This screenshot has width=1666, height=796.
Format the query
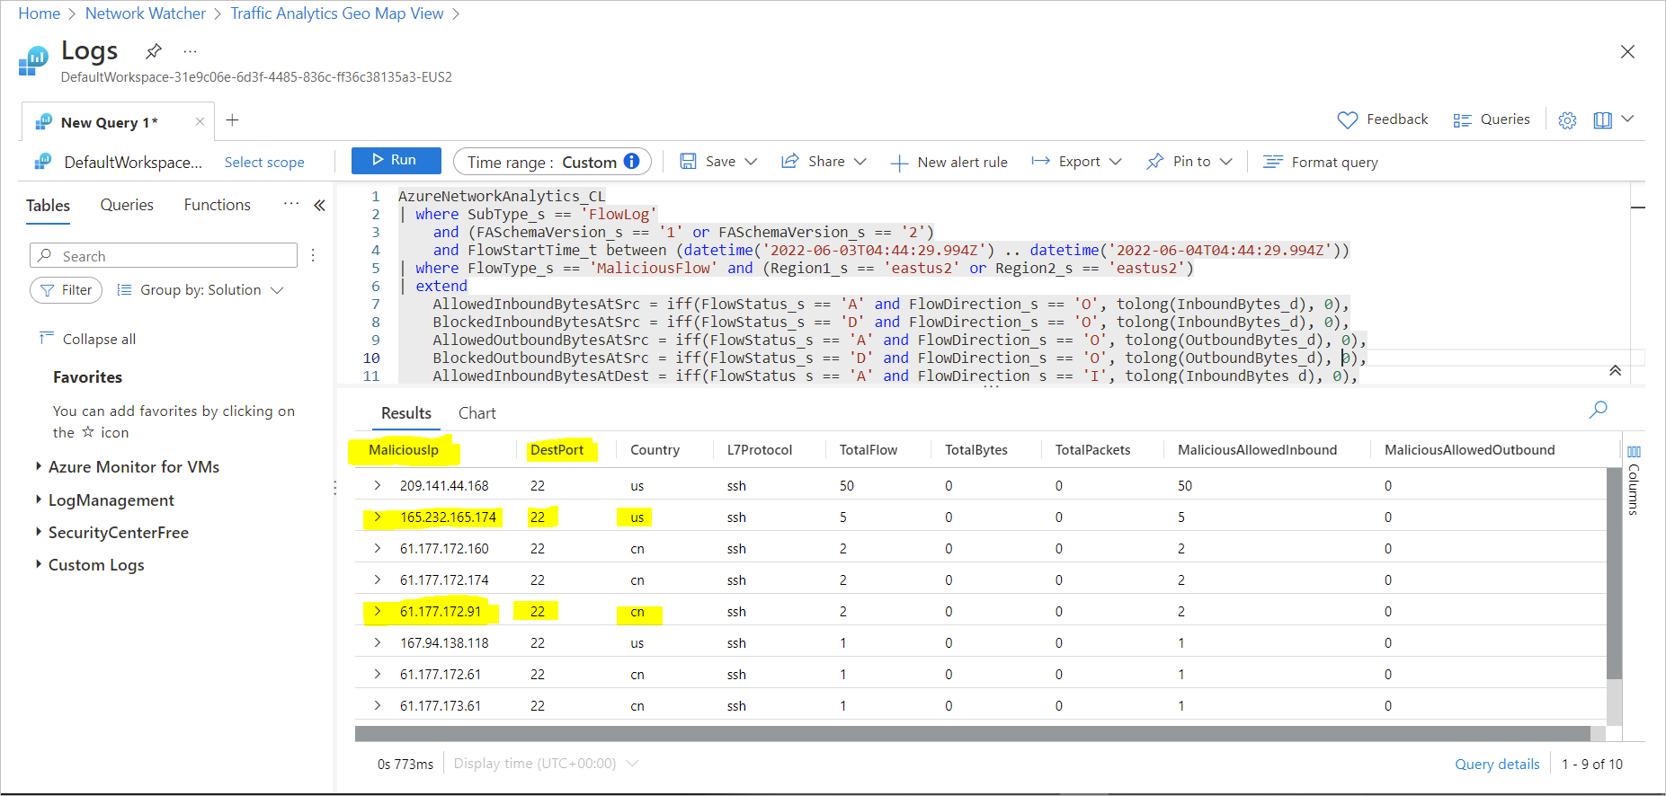[x=1321, y=163]
